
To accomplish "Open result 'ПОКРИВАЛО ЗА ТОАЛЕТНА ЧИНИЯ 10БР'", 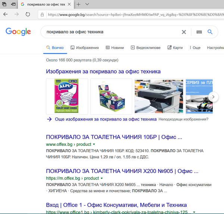I will 114,137.
